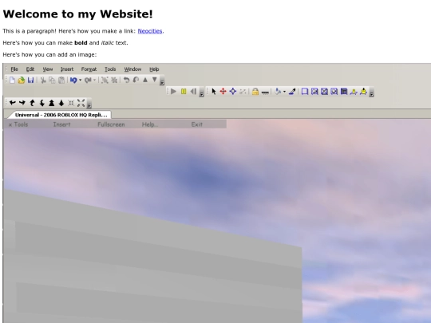Click the four-arrows zoom extents icon
This screenshot has width=431, height=323.
tap(81, 103)
